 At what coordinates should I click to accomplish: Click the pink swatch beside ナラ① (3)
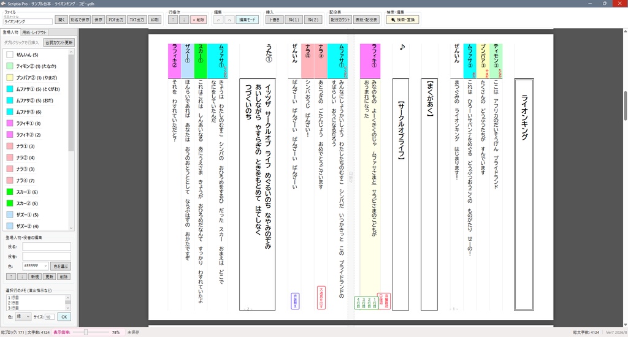click(10, 146)
